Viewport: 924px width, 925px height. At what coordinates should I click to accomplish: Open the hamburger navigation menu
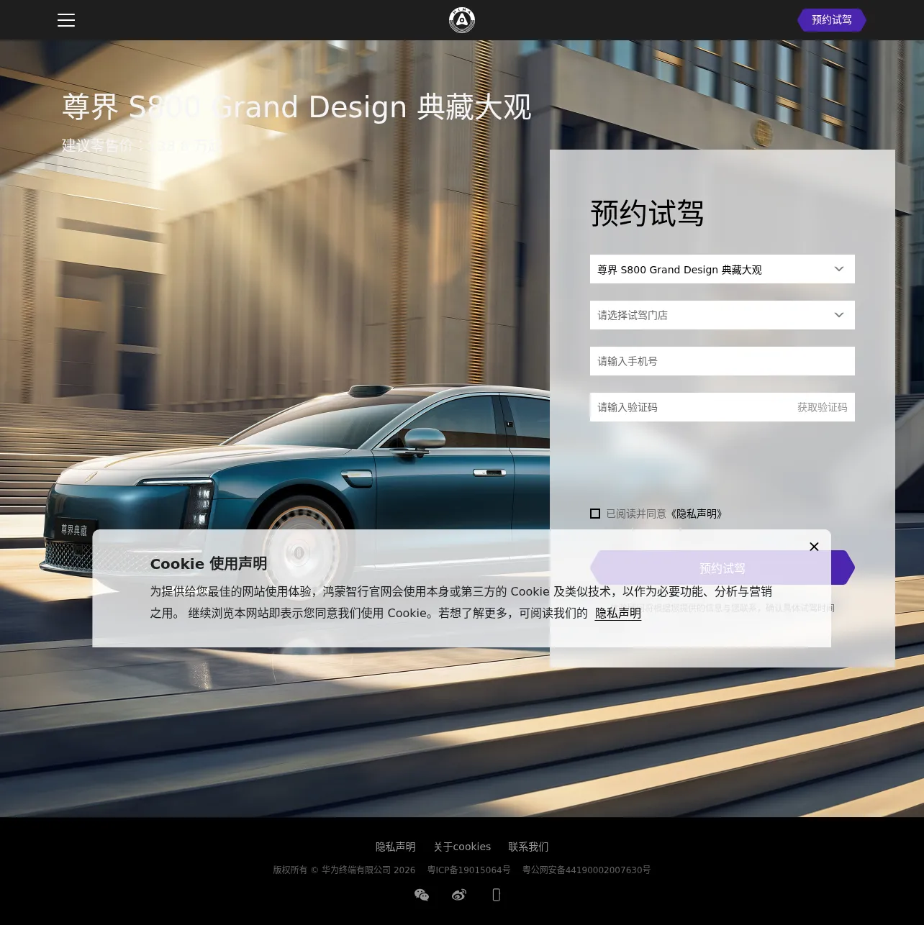click(66, 20)
